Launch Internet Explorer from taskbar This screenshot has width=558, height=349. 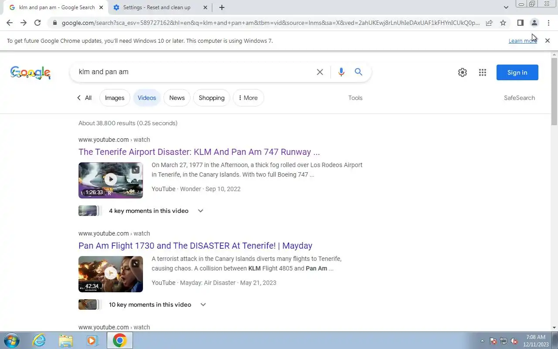click(39, 340)
